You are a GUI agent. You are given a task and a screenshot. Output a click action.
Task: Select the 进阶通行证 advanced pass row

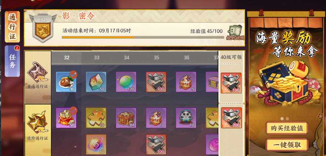tap(38, 130)
